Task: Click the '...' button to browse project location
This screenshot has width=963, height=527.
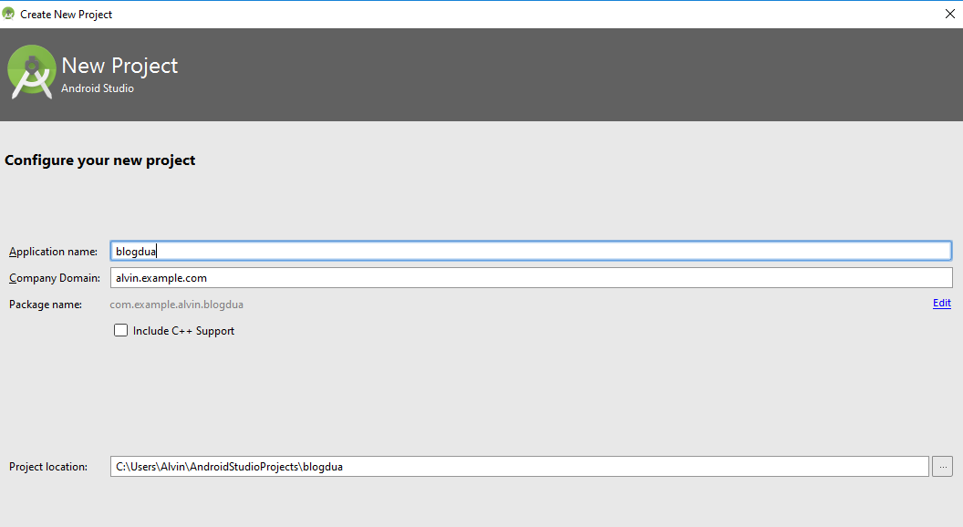Action: click(x=942, y=466)
